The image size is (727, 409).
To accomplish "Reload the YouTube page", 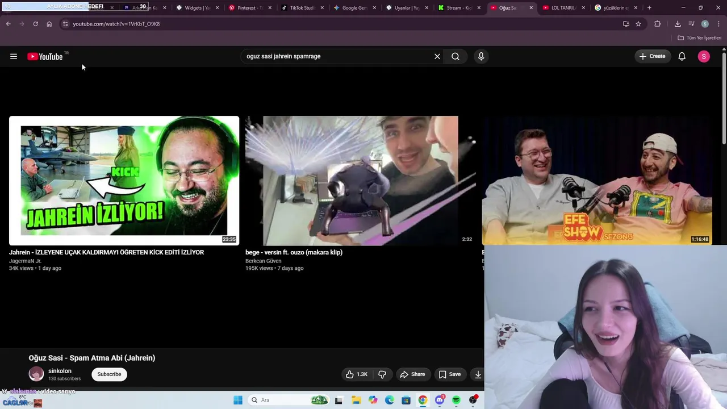I will pos(35,24).
